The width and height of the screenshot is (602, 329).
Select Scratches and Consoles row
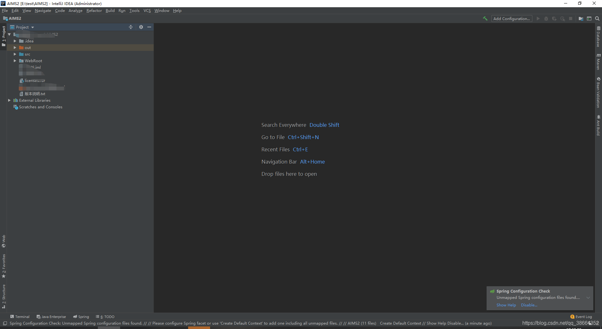click(x=80, y=107)
